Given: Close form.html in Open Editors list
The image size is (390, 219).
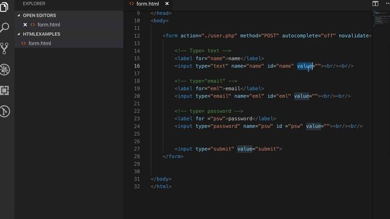Looking at the screenshot, I should 25,24.
